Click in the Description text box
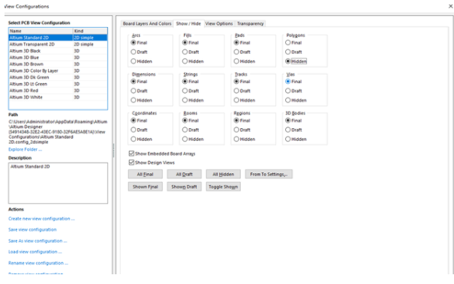The height and width of the screenshot is (284, 454). [x=58, y=183]
